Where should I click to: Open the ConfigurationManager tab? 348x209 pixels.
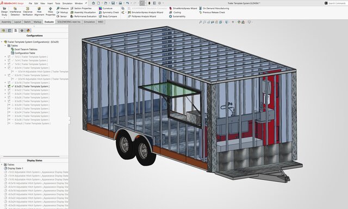(x=16, y=30)
